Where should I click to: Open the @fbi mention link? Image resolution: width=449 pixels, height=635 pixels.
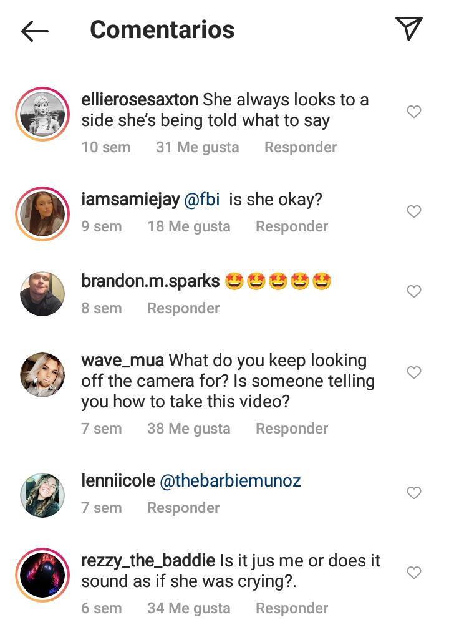(x=200, y=200)
